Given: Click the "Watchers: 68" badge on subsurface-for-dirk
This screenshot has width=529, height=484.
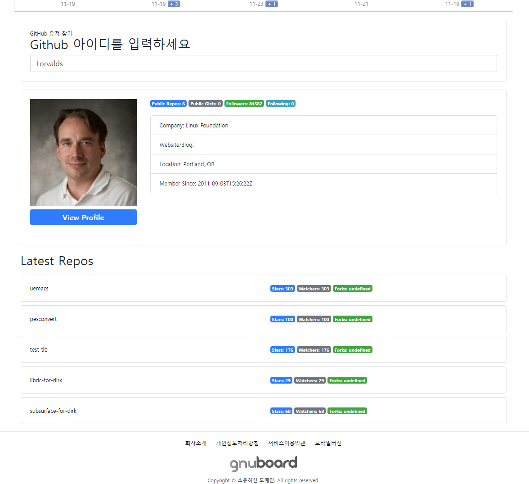Looking at the screenshot, I should tap(309, 411).
